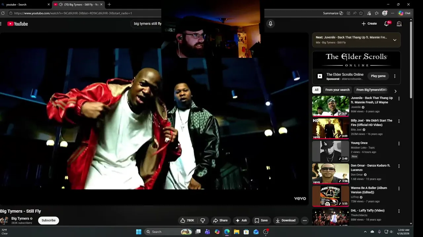Click the voice search microphone icon
The width and height of the screenshot is (423, 237).
tap(270, 24)
